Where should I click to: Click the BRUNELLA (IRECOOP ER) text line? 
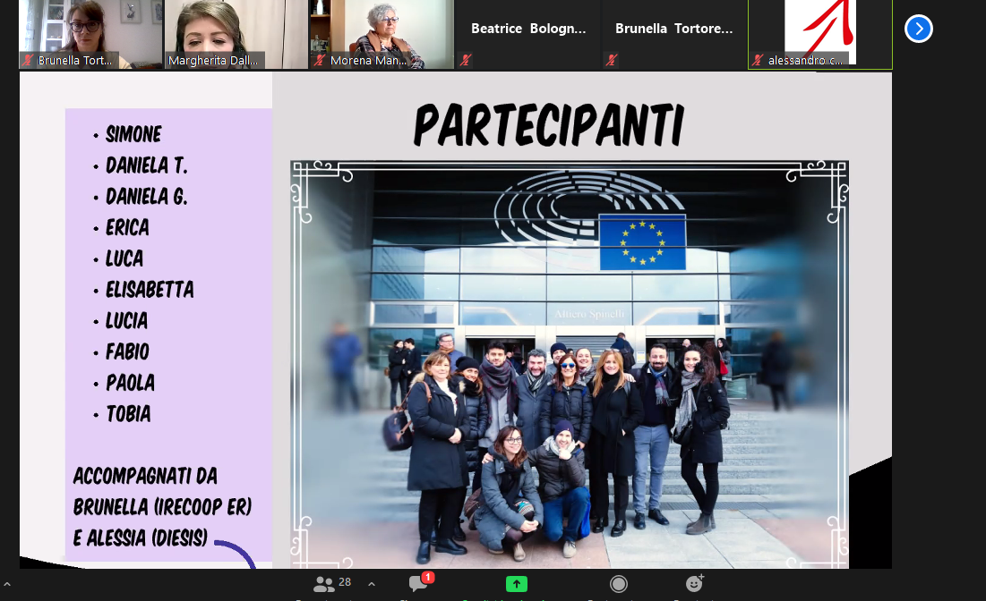(162, 507)
